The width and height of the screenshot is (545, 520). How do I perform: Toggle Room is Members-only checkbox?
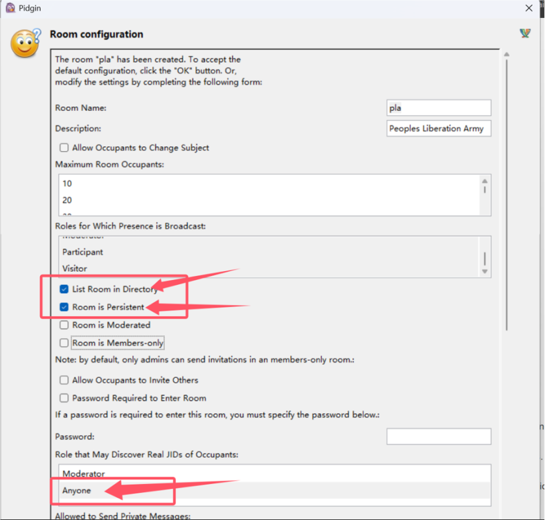[x=64, y=343]
